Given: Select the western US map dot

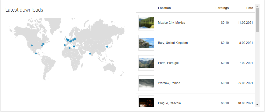Looking at the screenshot, I should 32,45.
